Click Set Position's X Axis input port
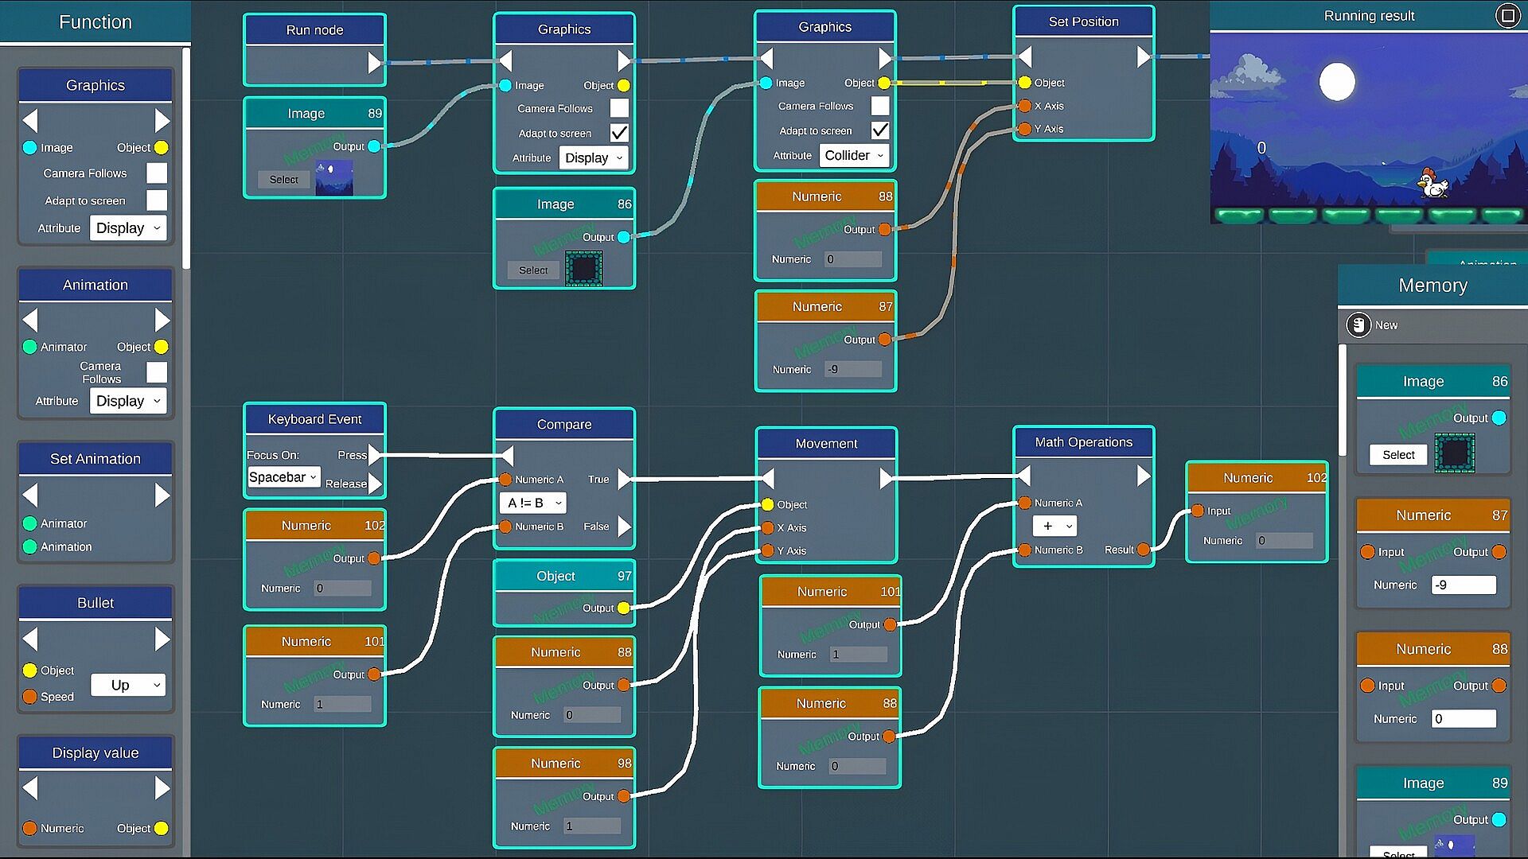 [1025, 106]
